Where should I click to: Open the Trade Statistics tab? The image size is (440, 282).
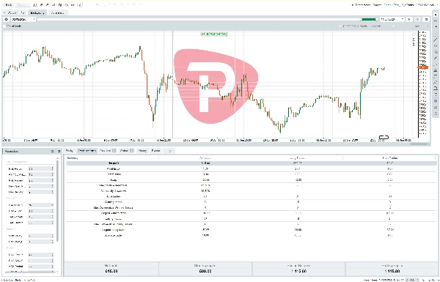coord(87,151)
